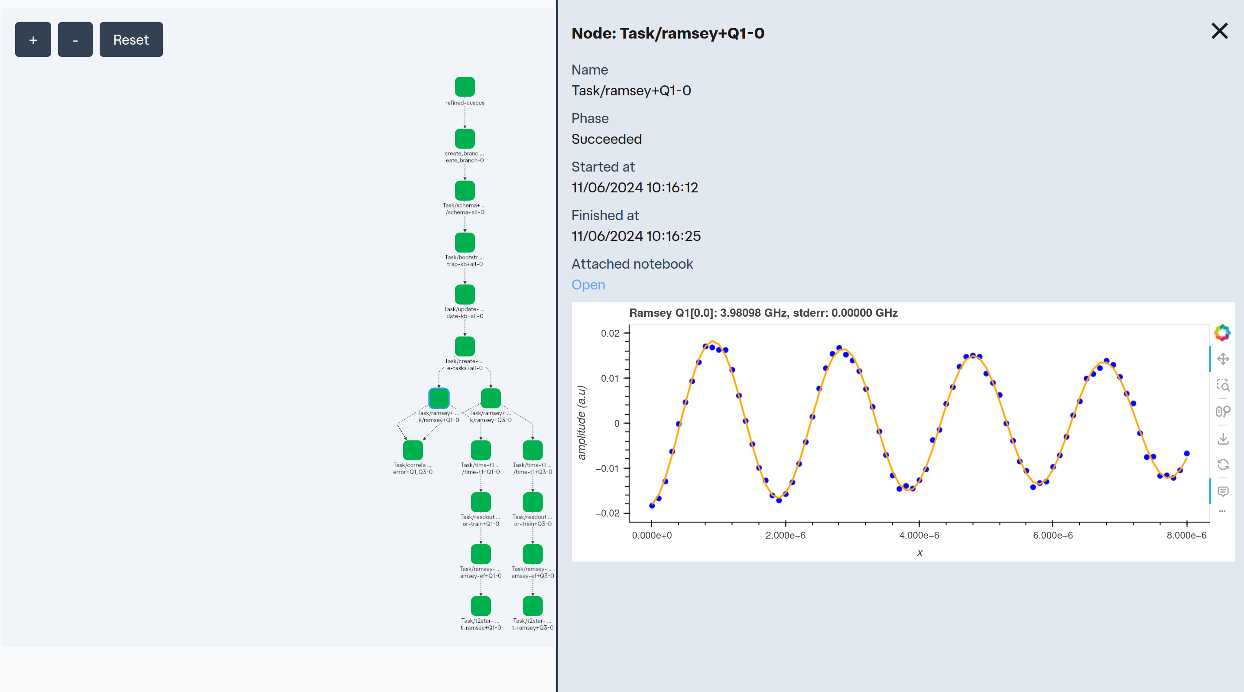This screenshot has height=692, width=1244.
Task: Click the first blue data point at x=0
Action: point(652,506)
